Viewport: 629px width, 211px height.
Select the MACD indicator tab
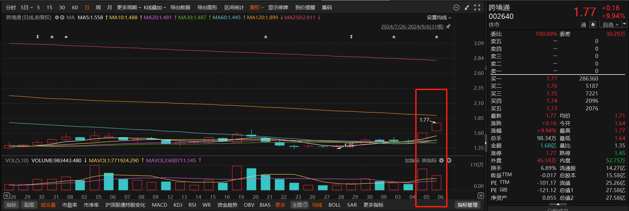coord(159,205)
